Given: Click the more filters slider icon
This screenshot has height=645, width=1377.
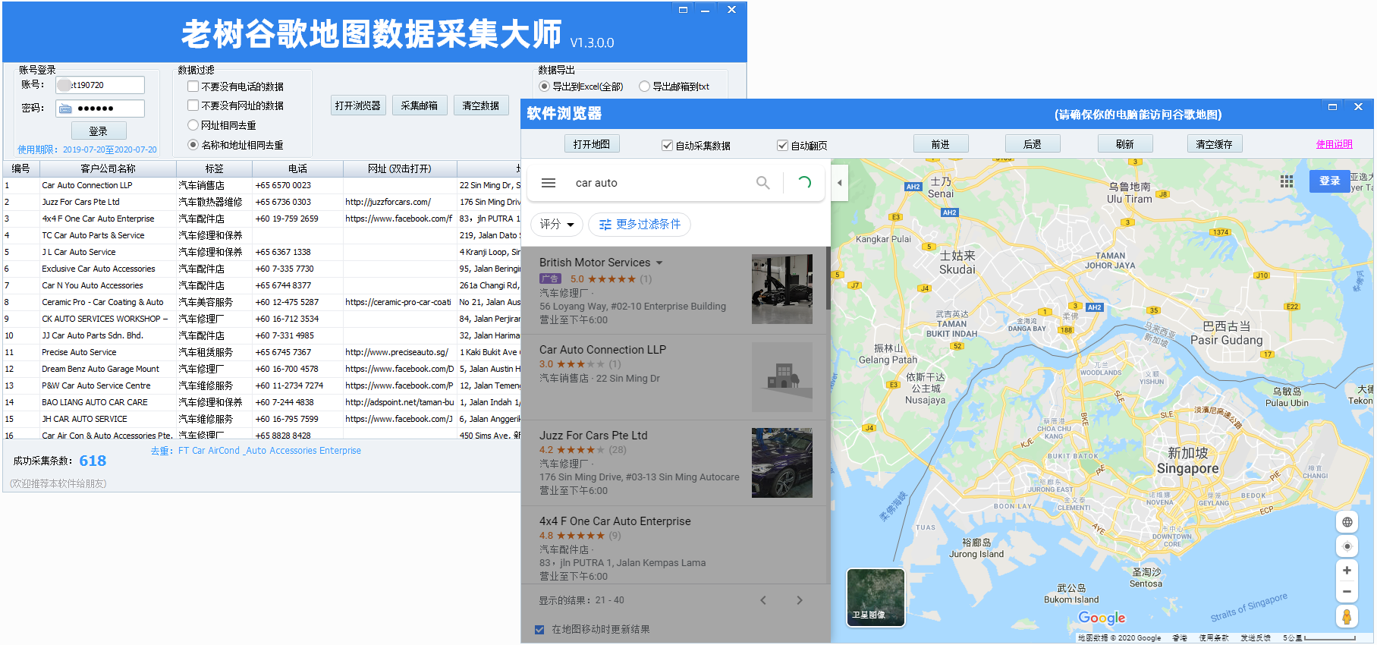Looking at the screenshot, I should click(x=605, y=225).
